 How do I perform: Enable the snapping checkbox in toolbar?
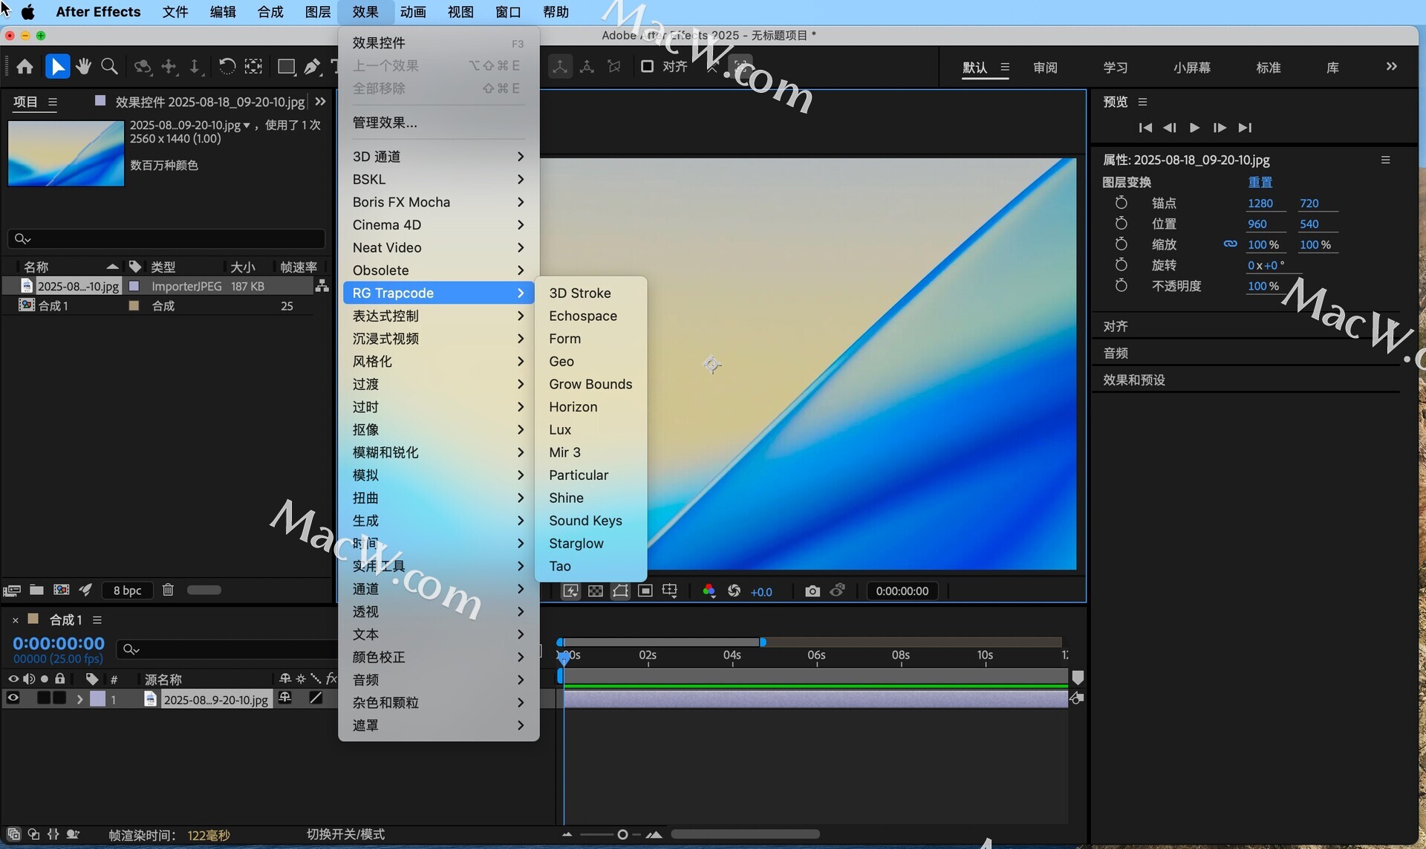[647, 67]
